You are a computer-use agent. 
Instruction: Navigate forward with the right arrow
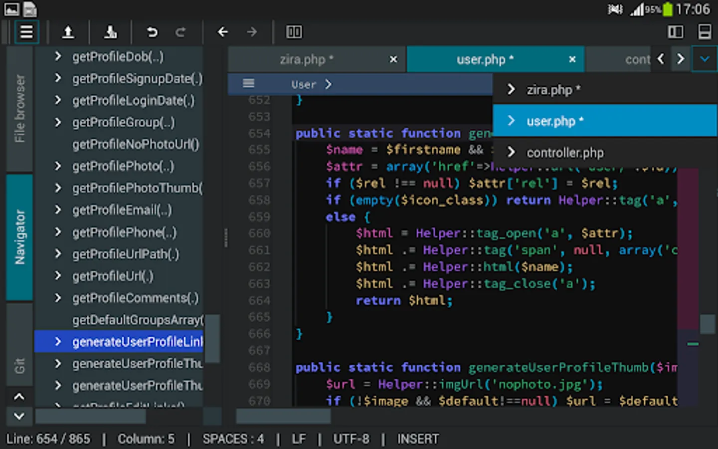point(252,32)
